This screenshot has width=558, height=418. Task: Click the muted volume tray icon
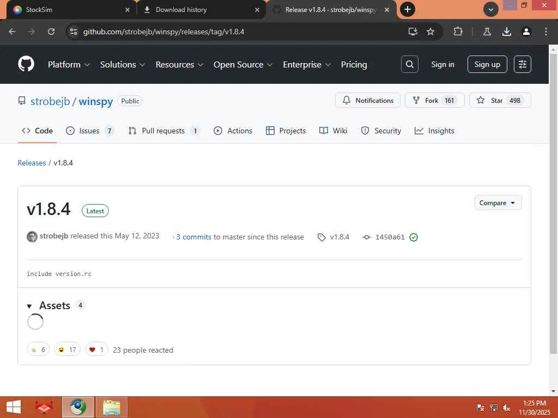506,408
